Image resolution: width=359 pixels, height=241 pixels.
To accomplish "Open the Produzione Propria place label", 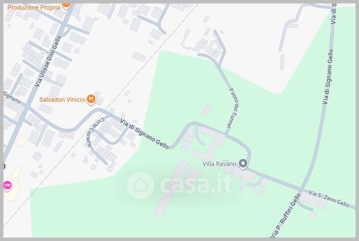I will (34, 7).
